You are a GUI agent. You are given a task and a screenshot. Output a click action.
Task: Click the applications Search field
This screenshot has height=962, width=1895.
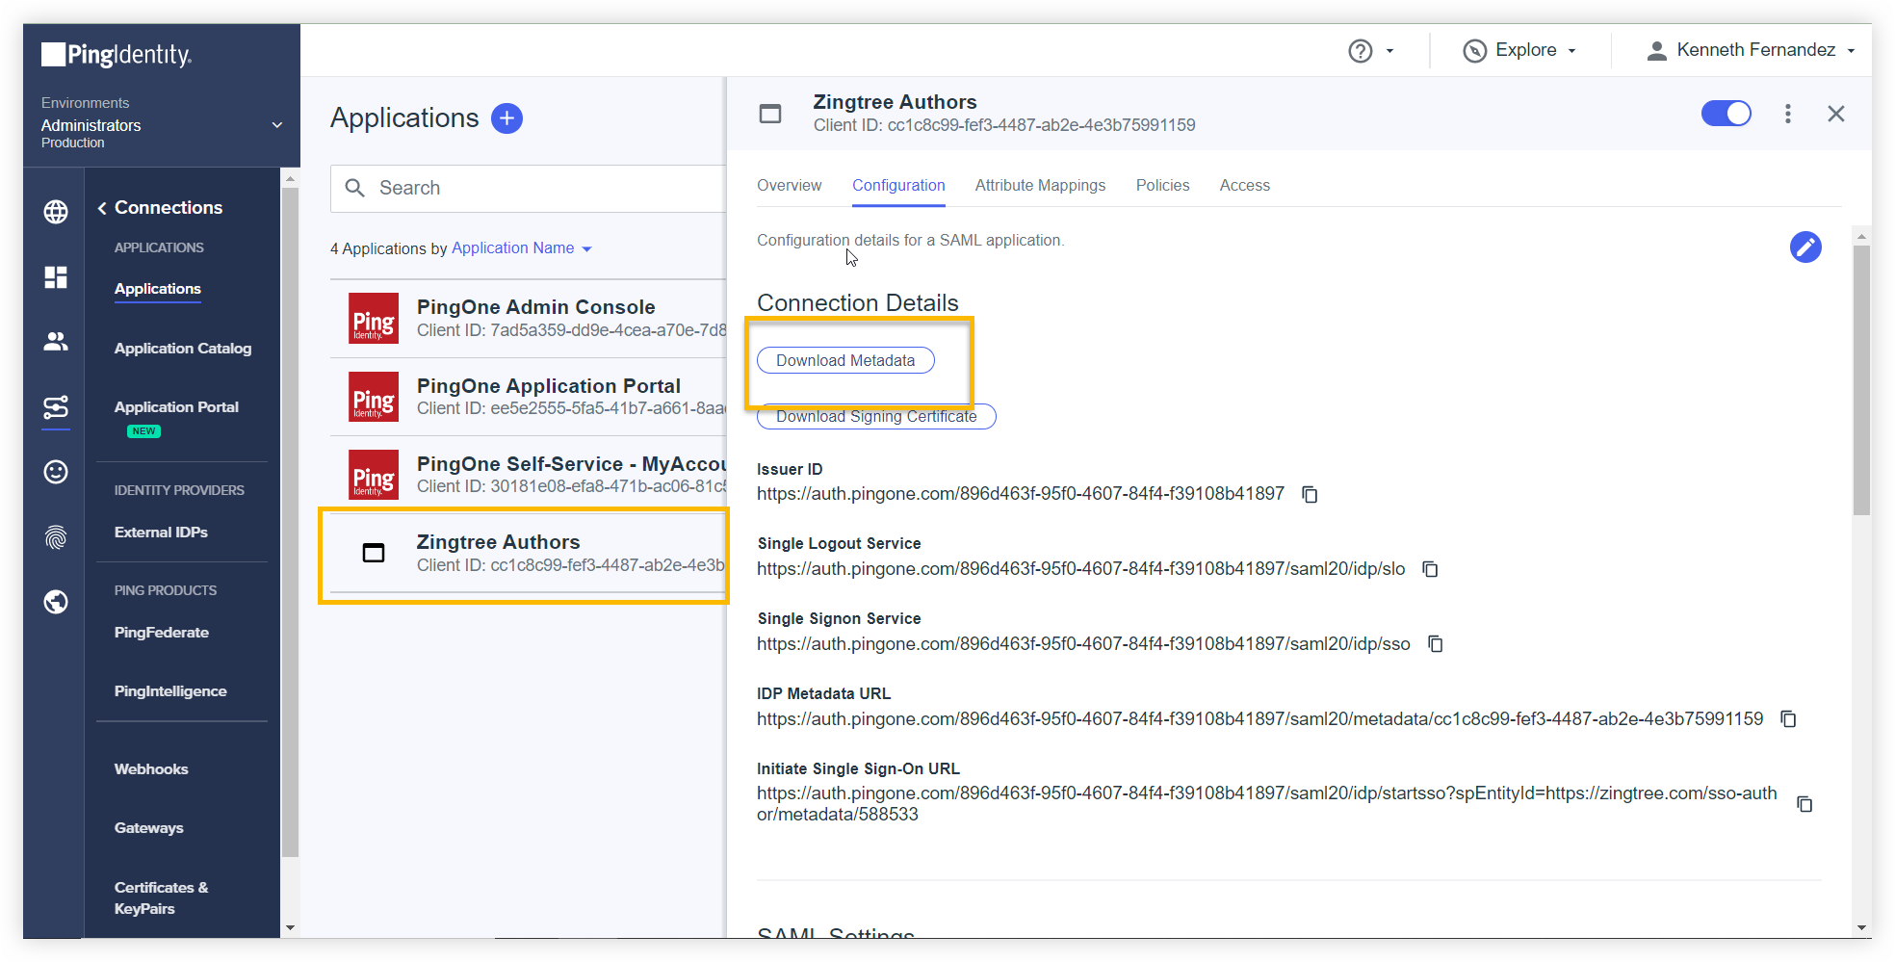529,188
